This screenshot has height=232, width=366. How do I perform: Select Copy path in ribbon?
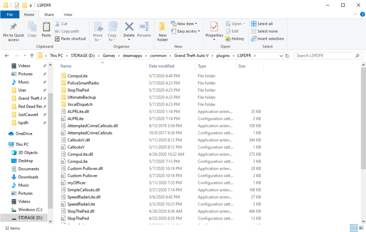[x=67, y=31]
